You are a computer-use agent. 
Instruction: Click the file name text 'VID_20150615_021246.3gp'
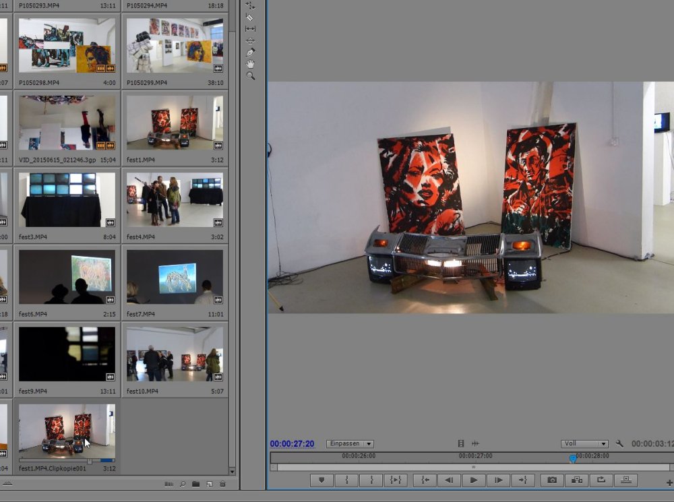click(x=57, y=160)
